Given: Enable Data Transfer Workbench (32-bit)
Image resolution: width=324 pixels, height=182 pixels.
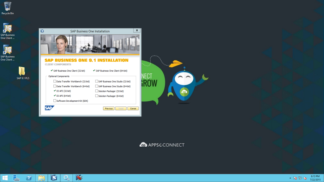Looking at the screenshot, I should [x=55, y=81].
